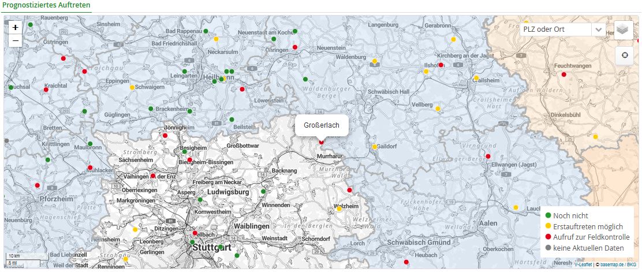Select the green marker above Maulbronn
Screen dimensions: 642x272
(90, 144)
